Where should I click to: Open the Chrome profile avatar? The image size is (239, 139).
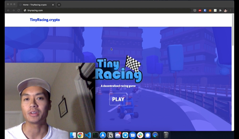point(226,10)
